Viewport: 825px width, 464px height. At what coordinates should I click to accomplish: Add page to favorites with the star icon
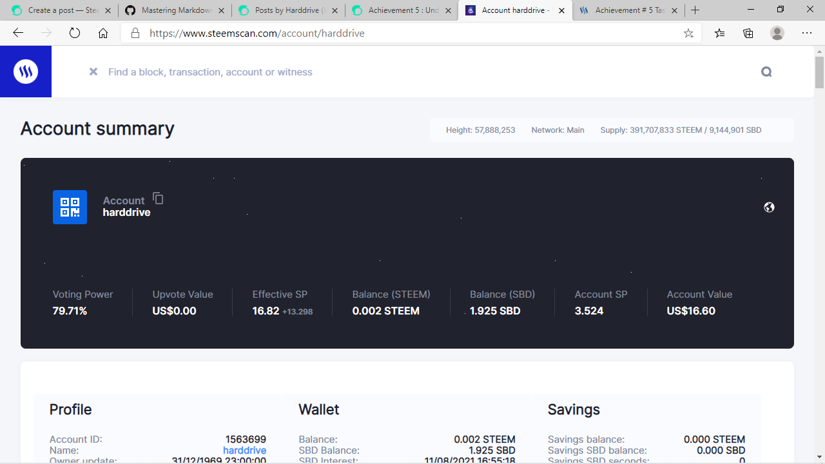(x=688, y=33)
